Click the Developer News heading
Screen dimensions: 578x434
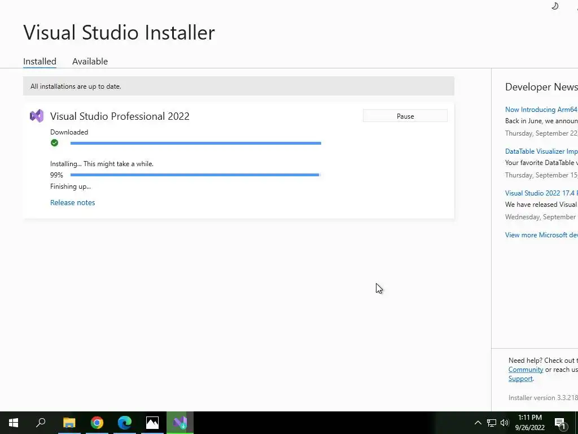(x=541, y=87)
